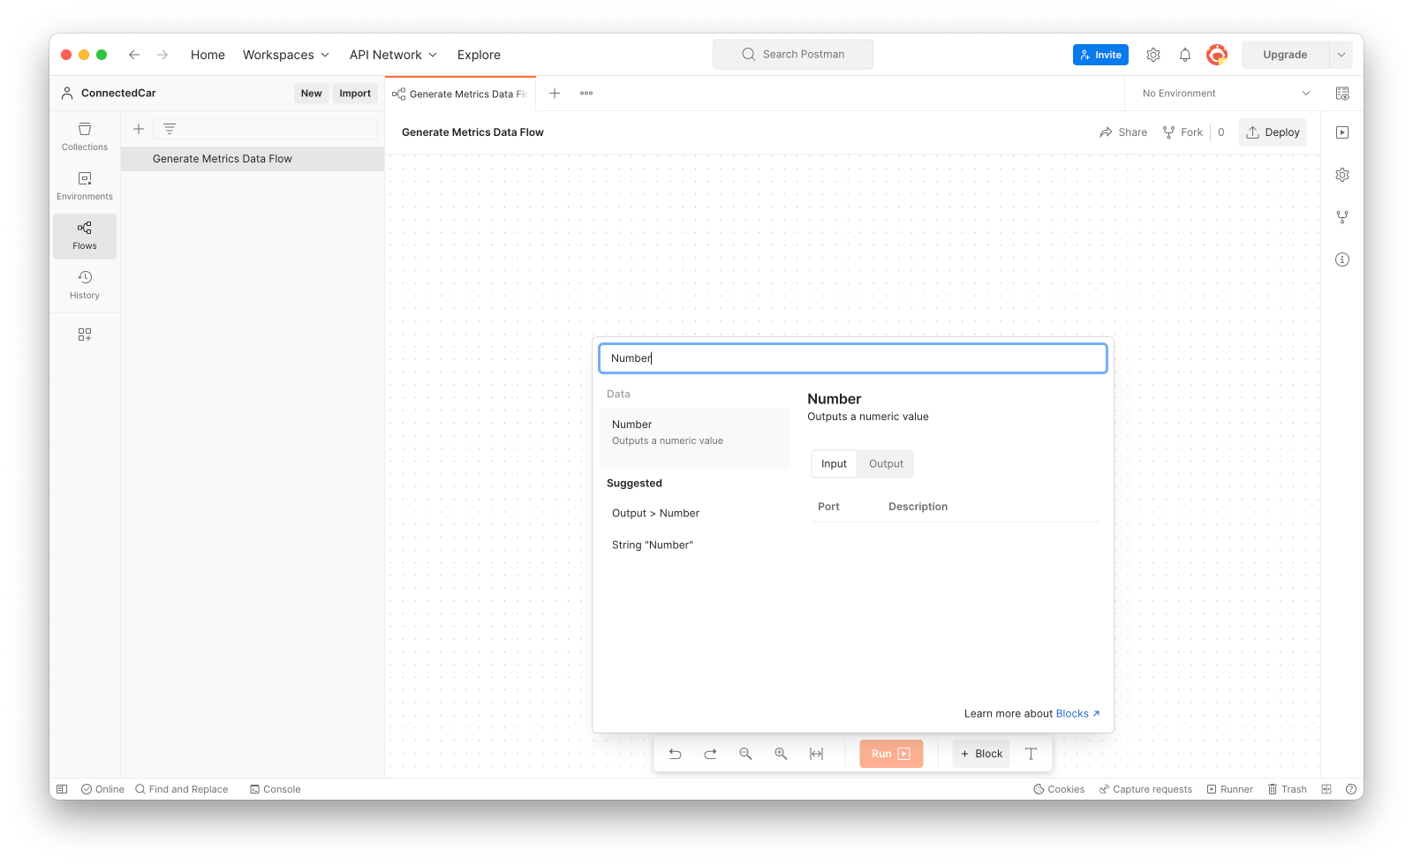1413x865 pixels.
Task: Click the Upgrade button
Action: tap(1285, 55)
